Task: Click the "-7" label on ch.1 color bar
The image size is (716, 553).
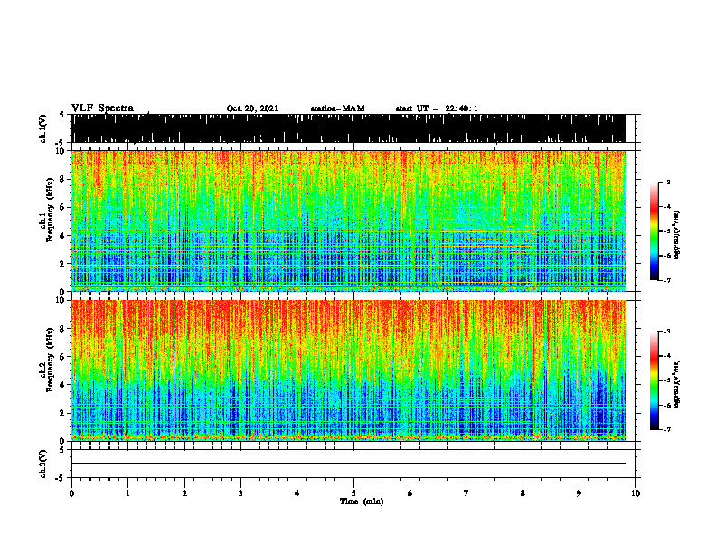Action: coord(667,280)
